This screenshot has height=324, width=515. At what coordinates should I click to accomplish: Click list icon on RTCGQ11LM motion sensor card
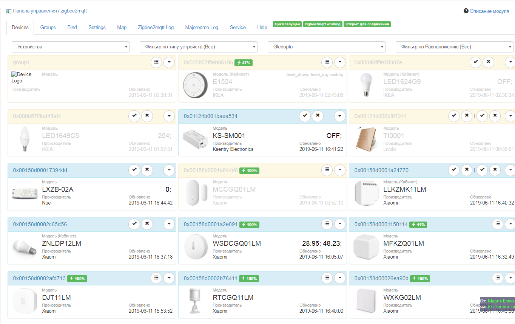[327, 278]
